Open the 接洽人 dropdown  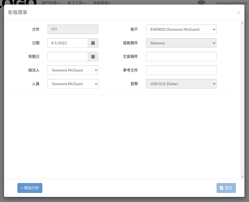pos(73,70)
